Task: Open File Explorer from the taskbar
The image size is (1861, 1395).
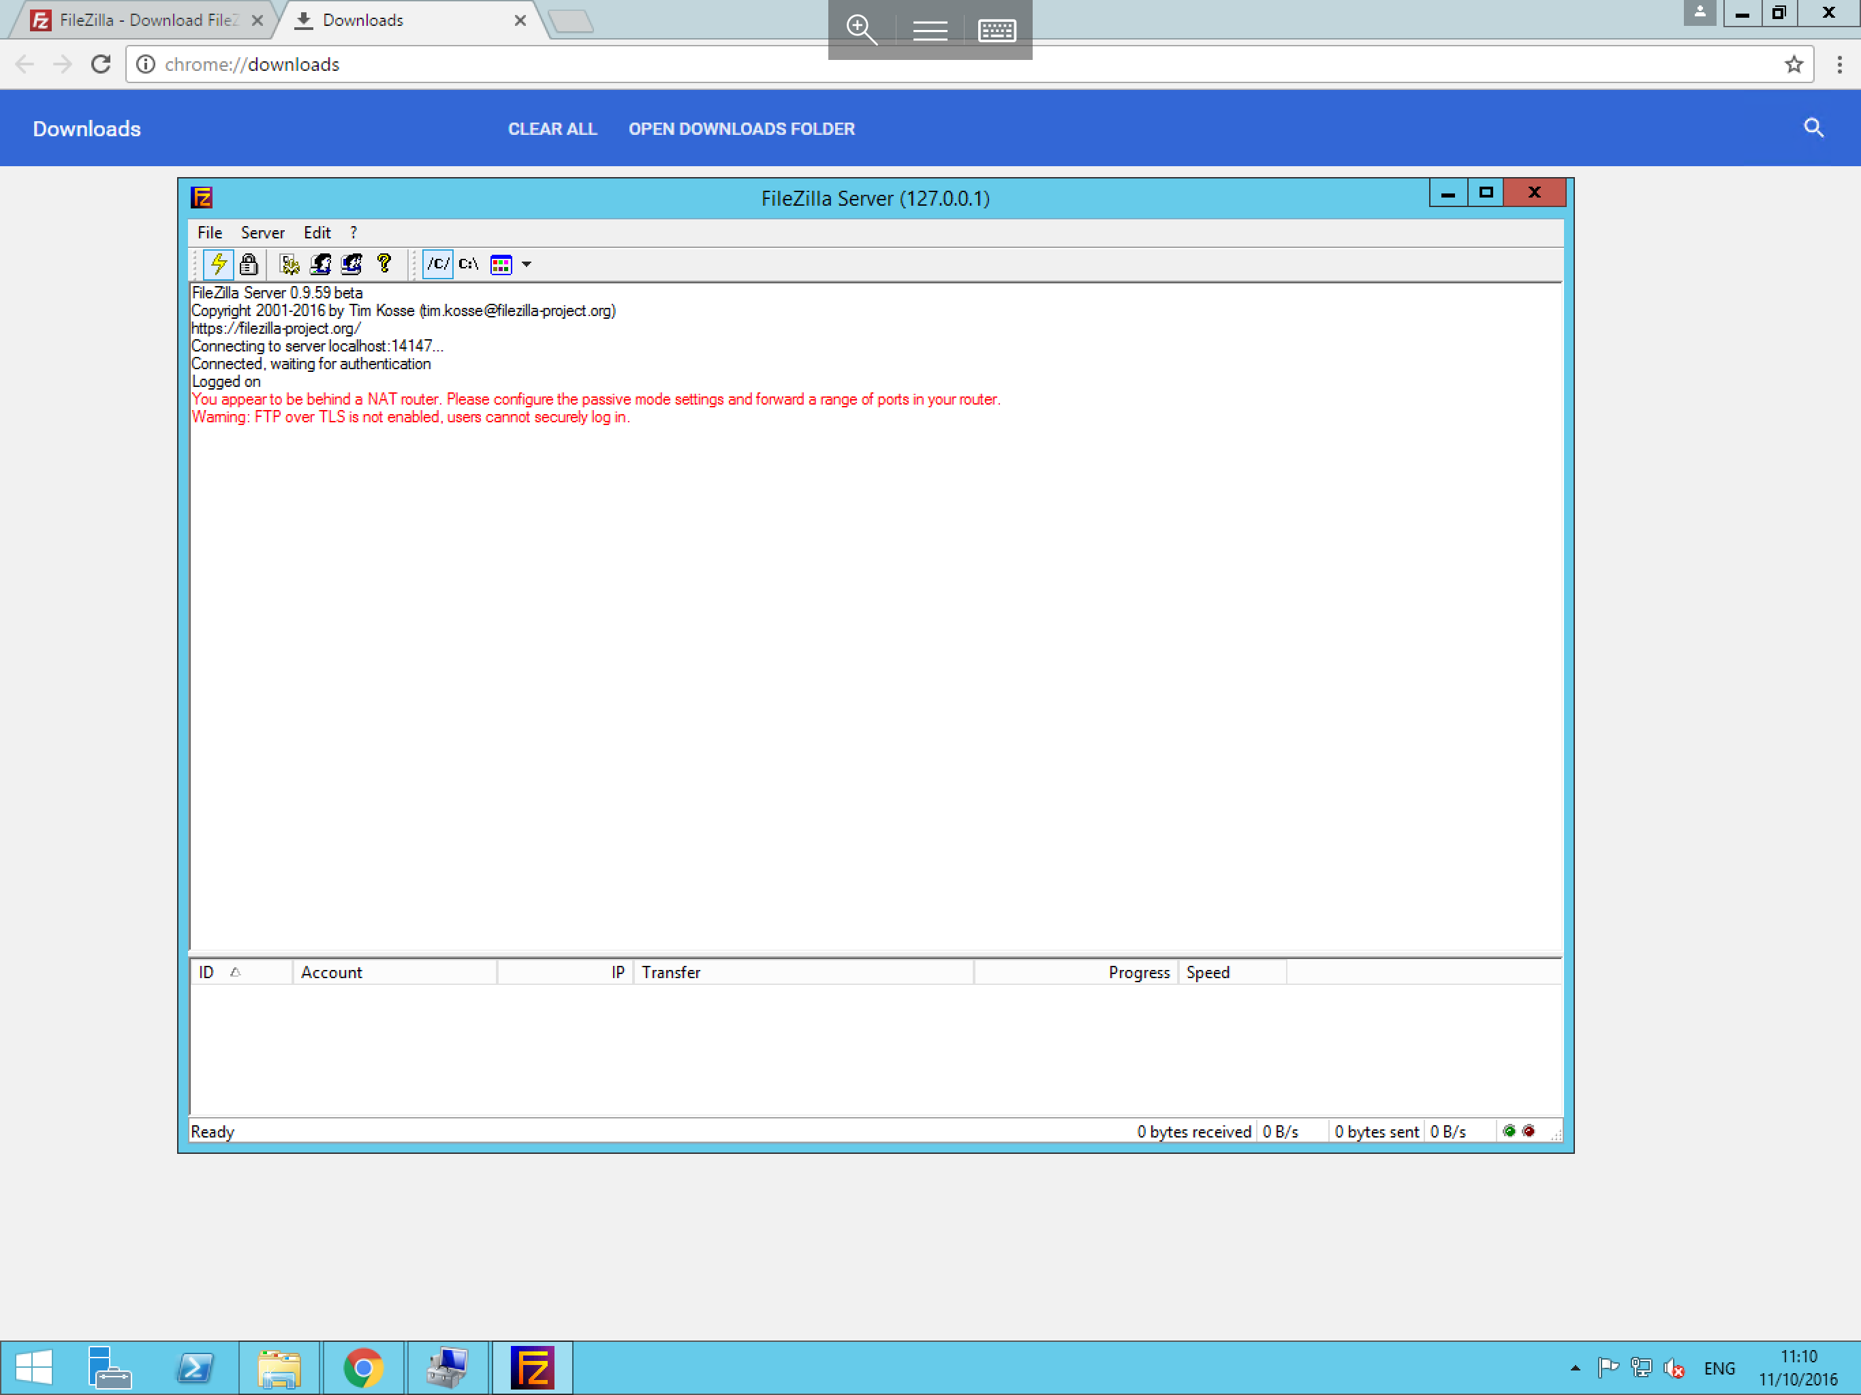Action: tap(279, 1367)
